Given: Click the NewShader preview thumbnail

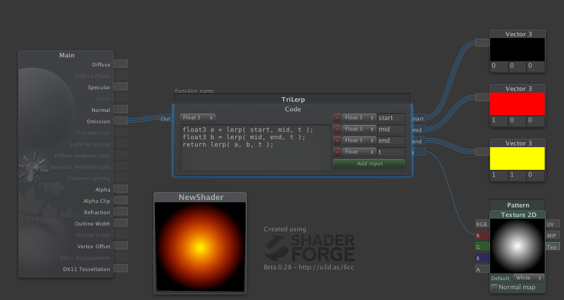Looking at the screenshot, I should coord(200,247).
